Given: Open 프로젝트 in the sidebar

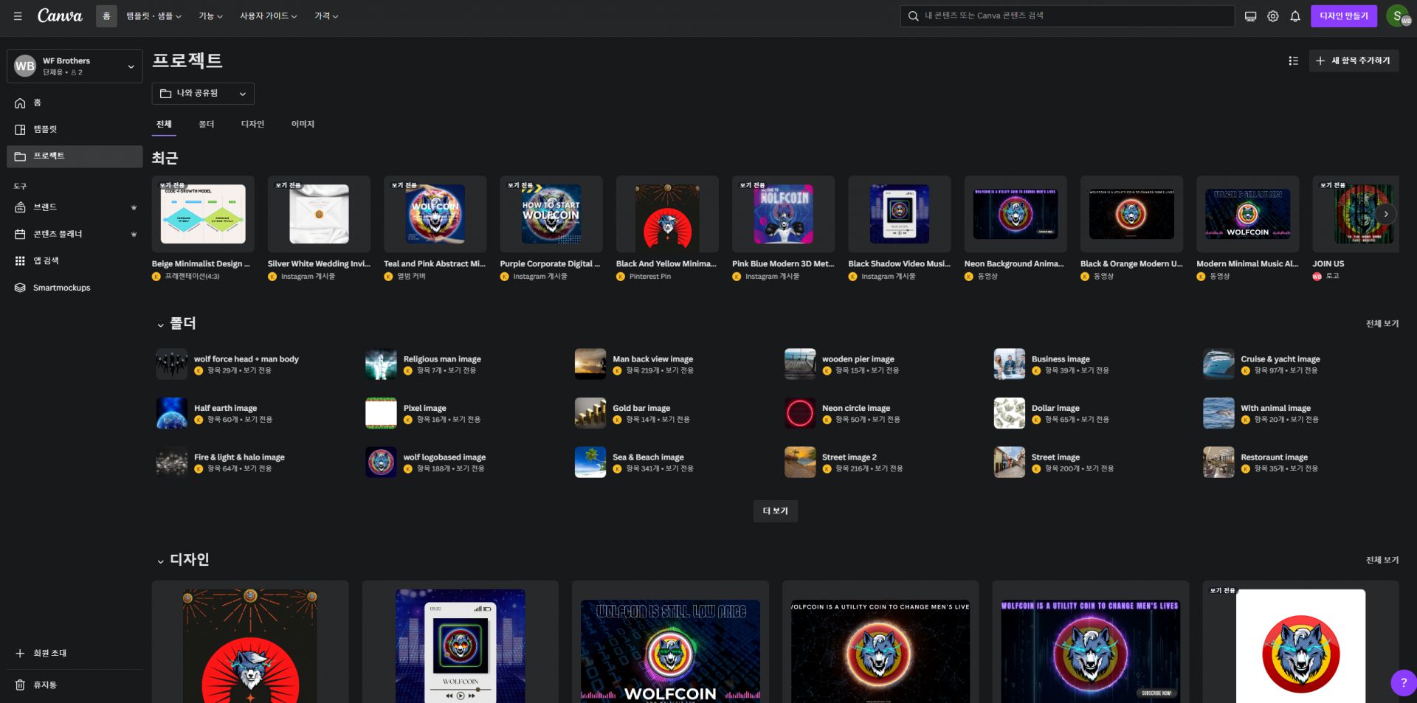Looking at the screenshot, I should pos(75,156).
